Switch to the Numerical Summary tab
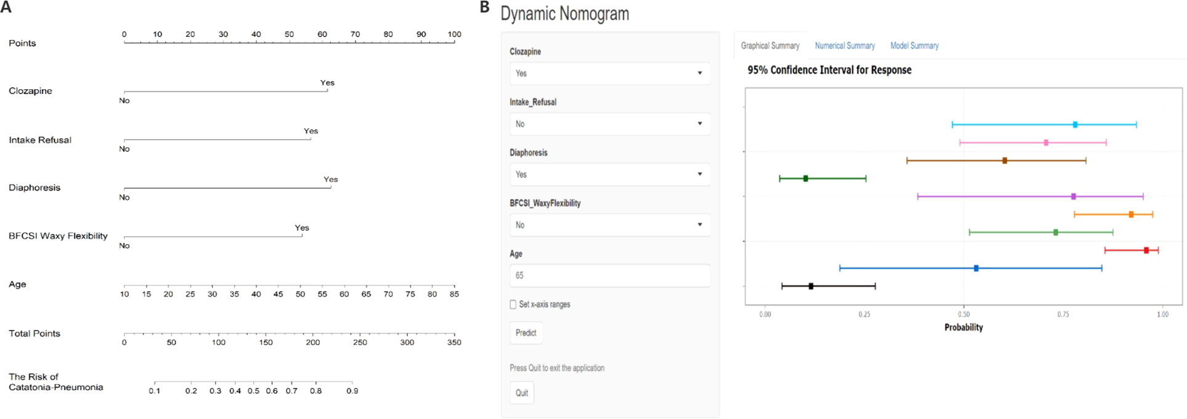Viewport: 1187px width, 419px height. (844, 46)
